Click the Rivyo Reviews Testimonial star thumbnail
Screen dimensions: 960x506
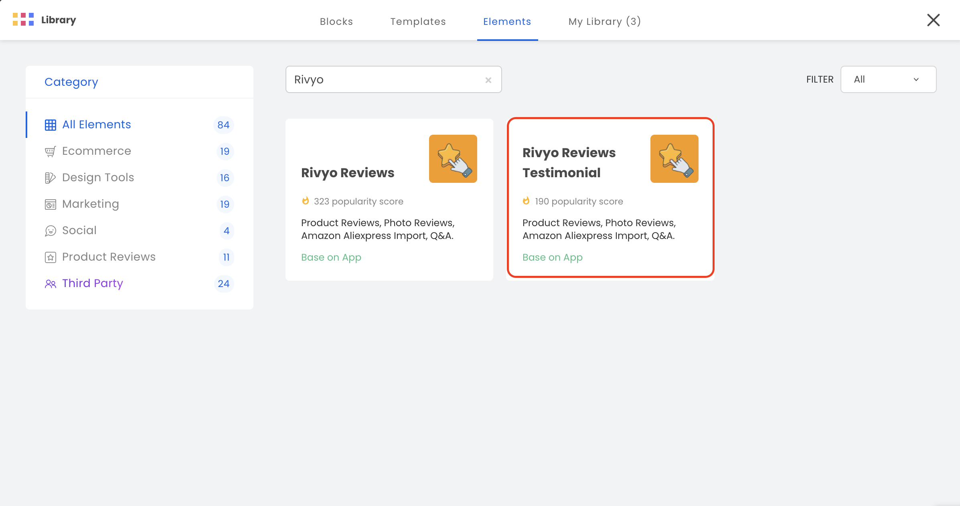click(674, 159)
